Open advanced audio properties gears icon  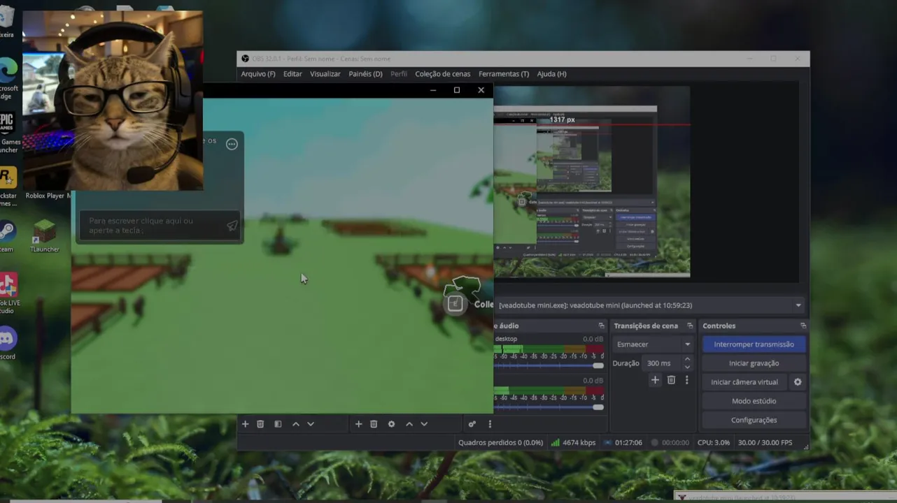[x=472, y=424]
